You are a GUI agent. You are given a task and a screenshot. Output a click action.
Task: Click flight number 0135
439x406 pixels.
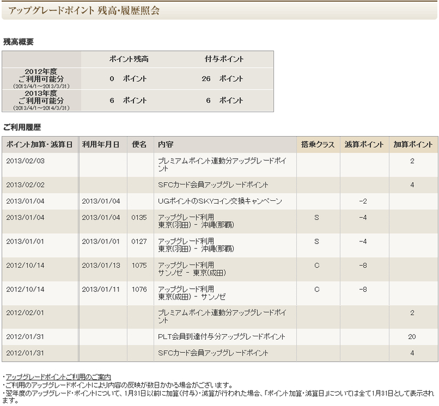point(139,218)
